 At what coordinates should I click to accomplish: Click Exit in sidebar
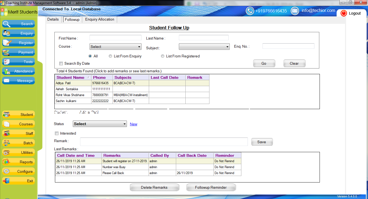[x=19, y=181]
